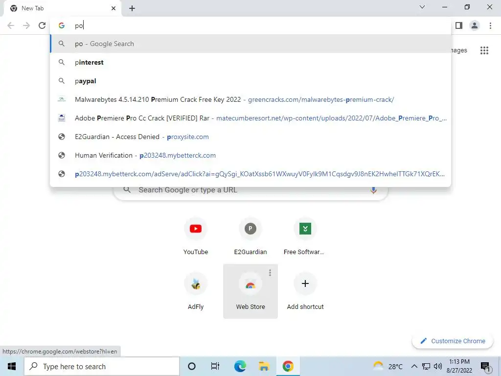
Task: Open the Web Store shortcut
Action: click(250, 291)
